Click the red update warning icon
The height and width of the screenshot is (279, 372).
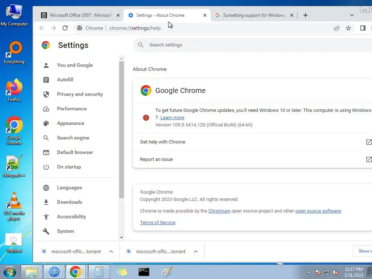point(146,118)
